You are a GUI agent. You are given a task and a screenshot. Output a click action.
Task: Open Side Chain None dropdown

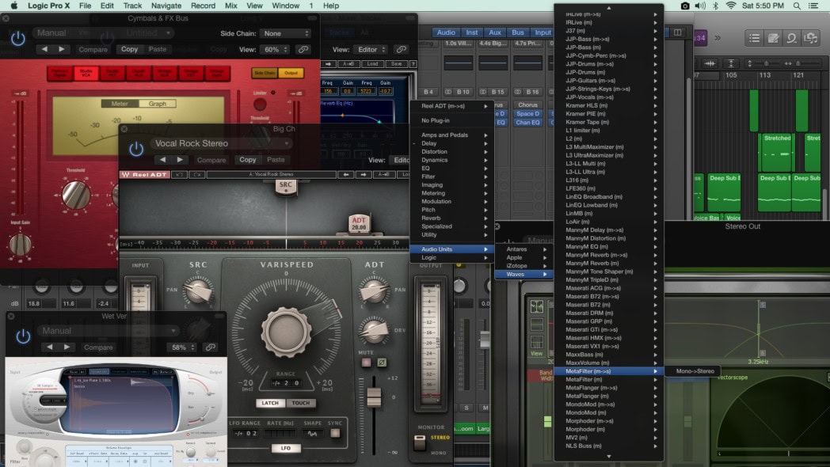click(285, 33)
